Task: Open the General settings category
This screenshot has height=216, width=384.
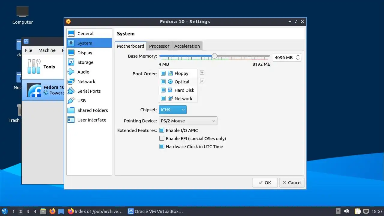Action: (89, 34)
